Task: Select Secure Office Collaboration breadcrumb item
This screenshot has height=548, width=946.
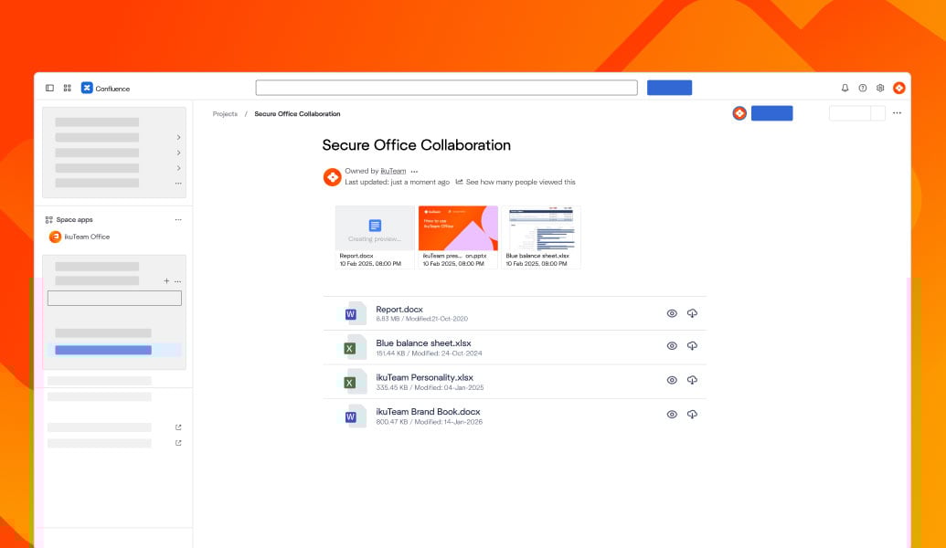Action: (x=295, y=113)
